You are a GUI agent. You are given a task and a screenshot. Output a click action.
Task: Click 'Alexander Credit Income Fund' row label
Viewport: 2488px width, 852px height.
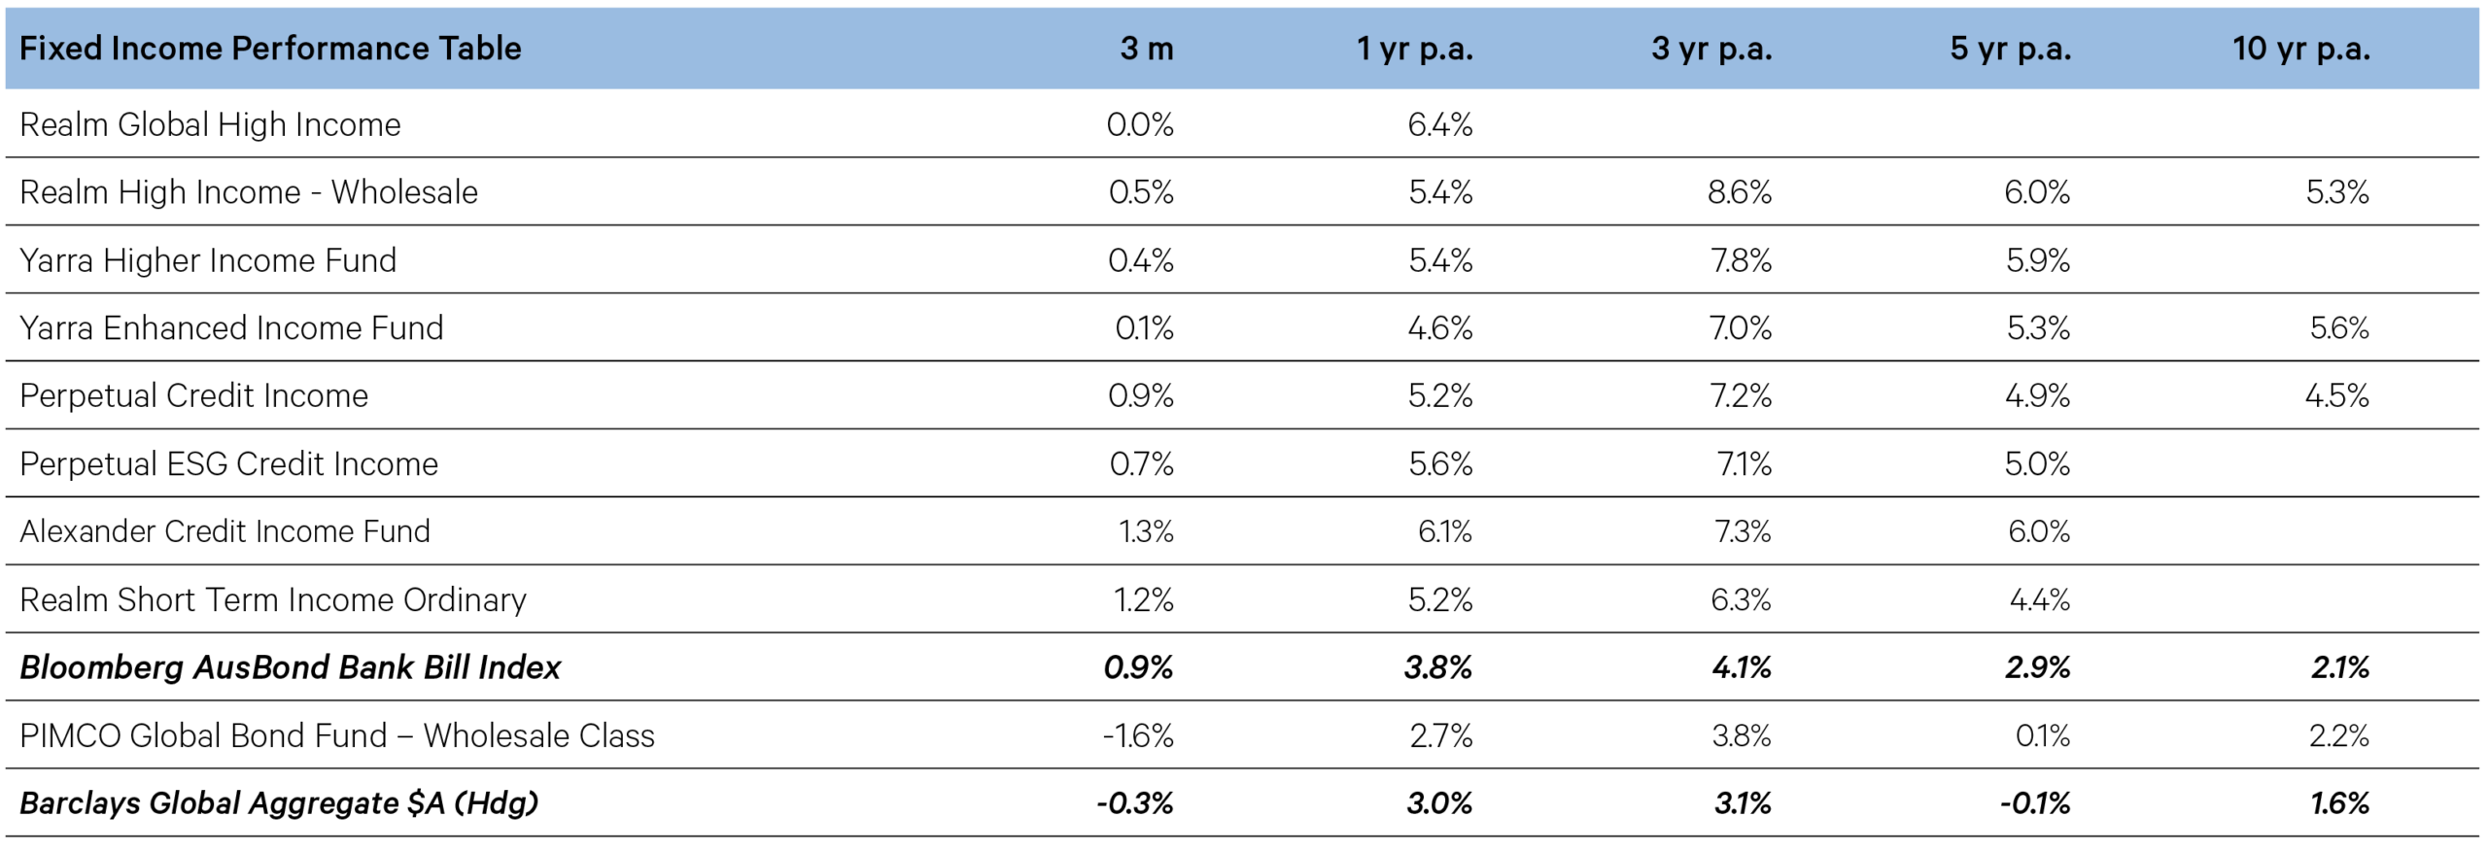(225, 531)
